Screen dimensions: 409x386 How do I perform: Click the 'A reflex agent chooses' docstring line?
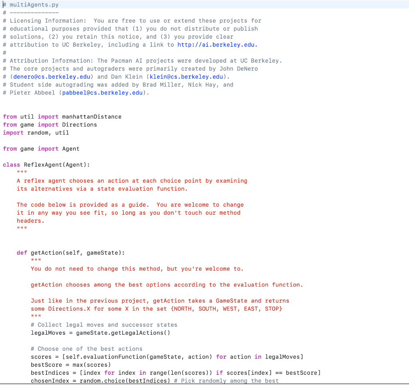(132, 181)
